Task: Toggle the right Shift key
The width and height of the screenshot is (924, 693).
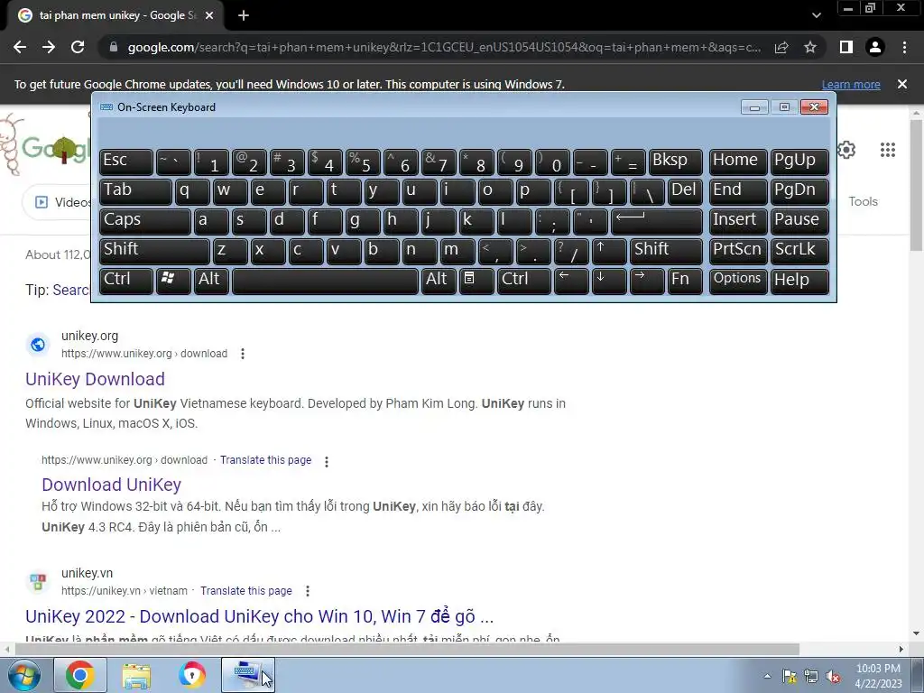Action: [x=666, y=251]
